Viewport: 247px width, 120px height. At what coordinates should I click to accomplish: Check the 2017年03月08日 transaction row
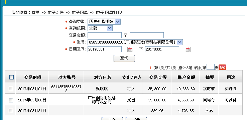11,100
